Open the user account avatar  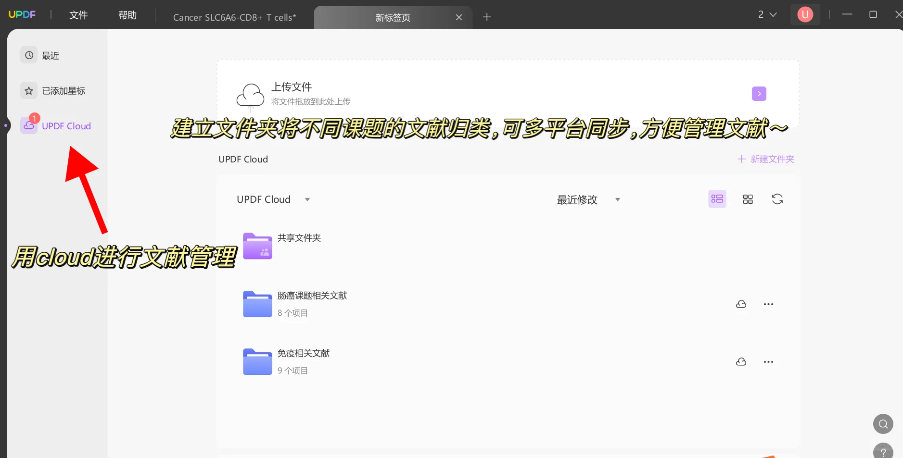point(805,14)
